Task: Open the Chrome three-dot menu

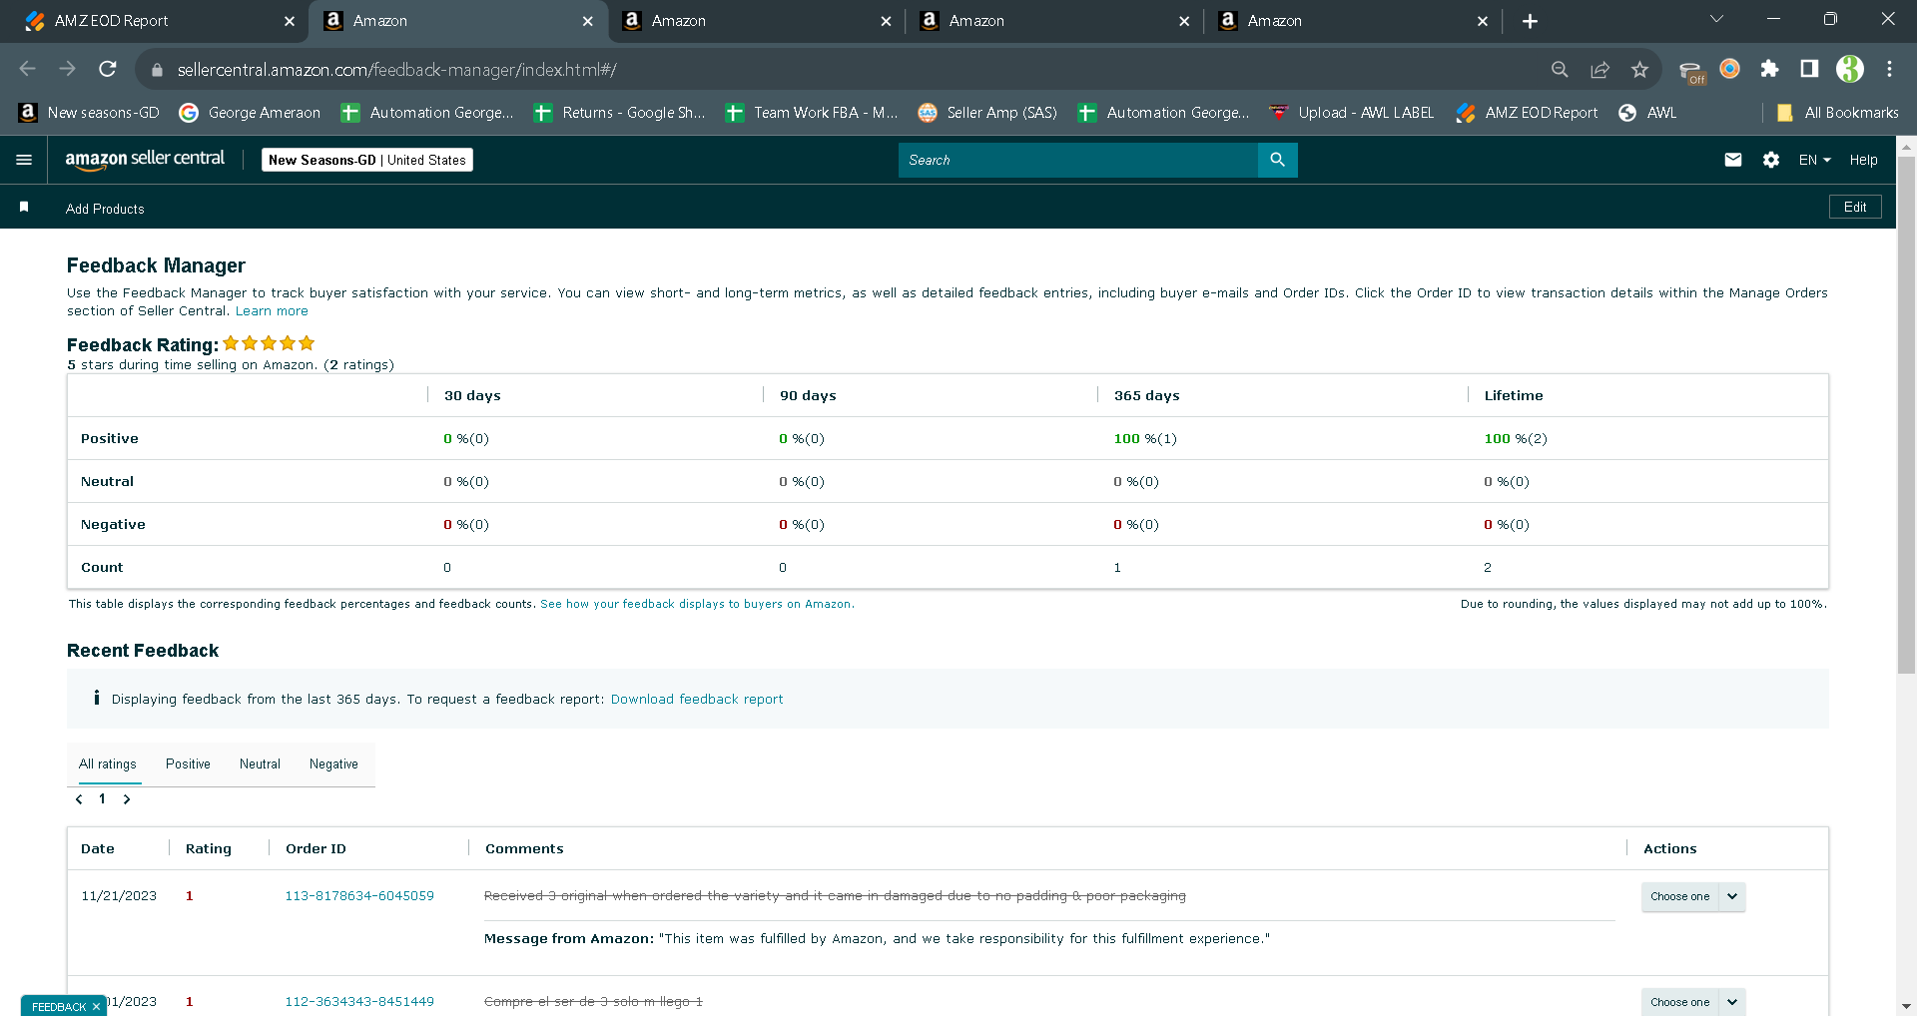Action: [x=1889, y=69]
